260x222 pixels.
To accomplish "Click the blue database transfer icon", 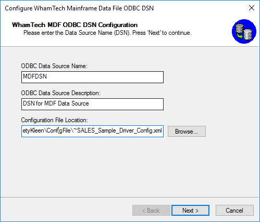I will [244, 31].
